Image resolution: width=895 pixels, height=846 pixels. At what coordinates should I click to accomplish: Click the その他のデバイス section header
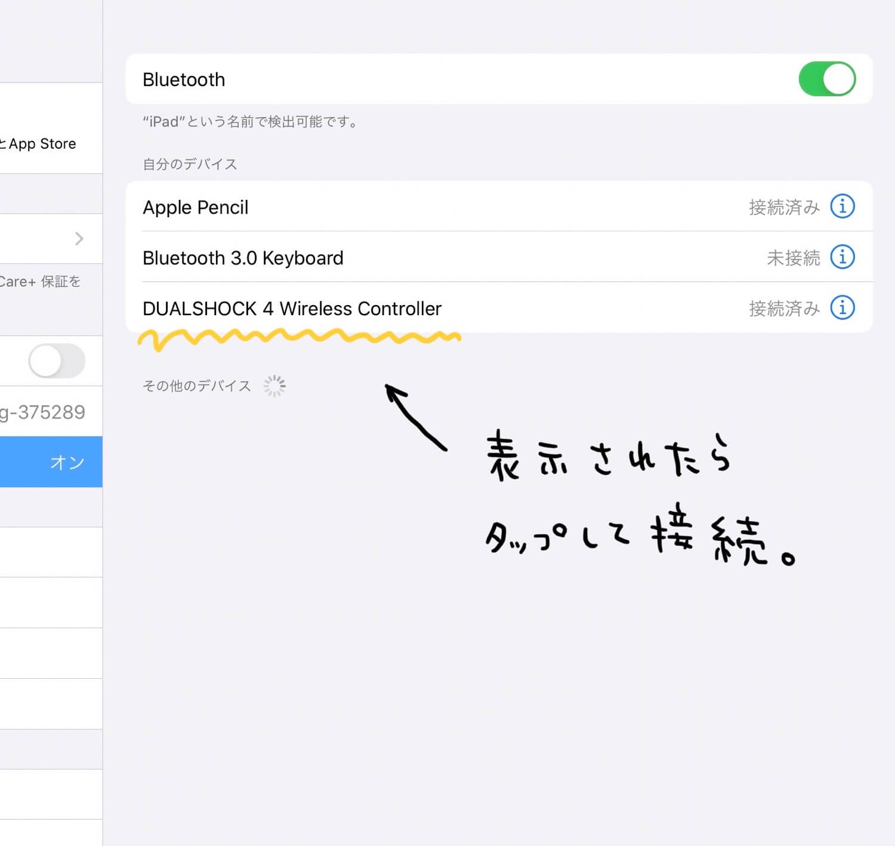coord(196,386)
